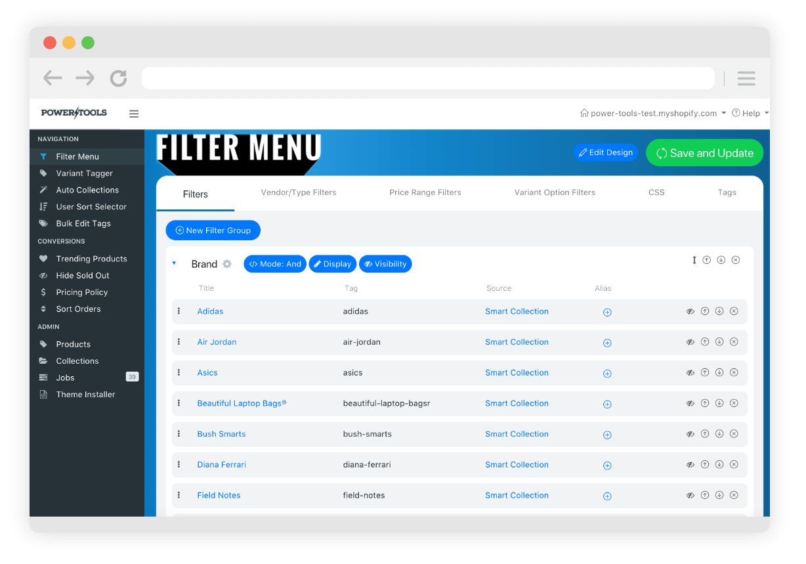The width and height of the screenshot is (806, 564).
Task: Add alias for Diana Ferrari row
Action: click(607, 466)
